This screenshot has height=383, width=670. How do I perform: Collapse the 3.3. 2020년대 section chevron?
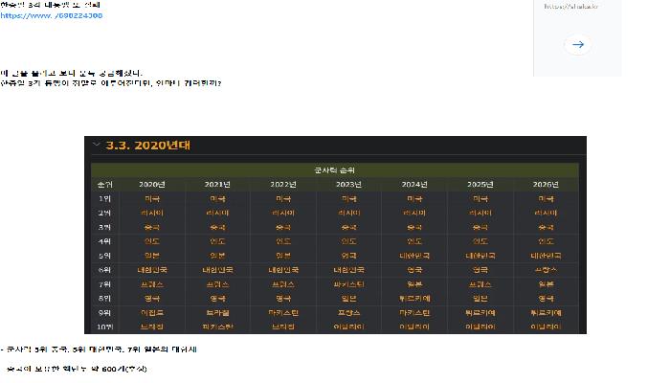(x=96, y=146)
